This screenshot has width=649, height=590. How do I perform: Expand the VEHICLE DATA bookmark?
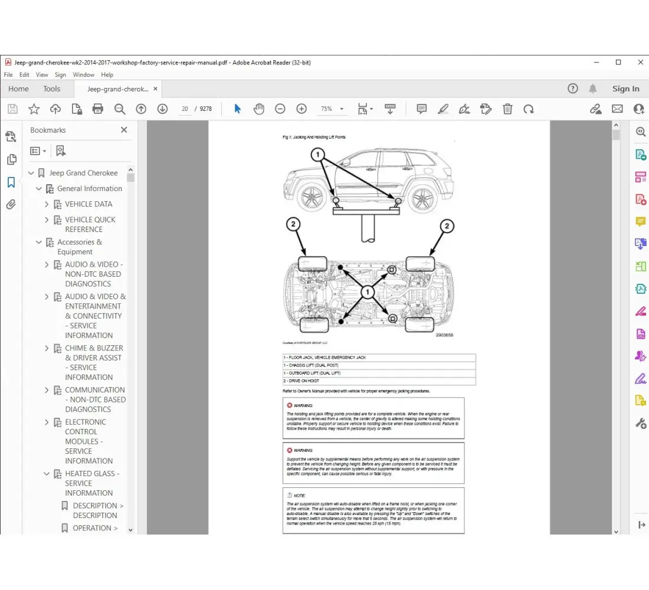(47, 204)
